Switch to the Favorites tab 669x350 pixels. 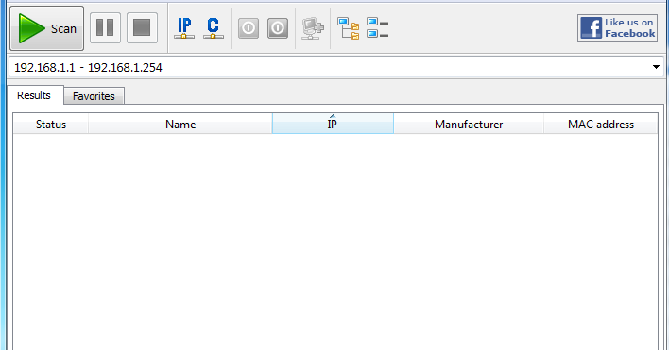(94, 96)
